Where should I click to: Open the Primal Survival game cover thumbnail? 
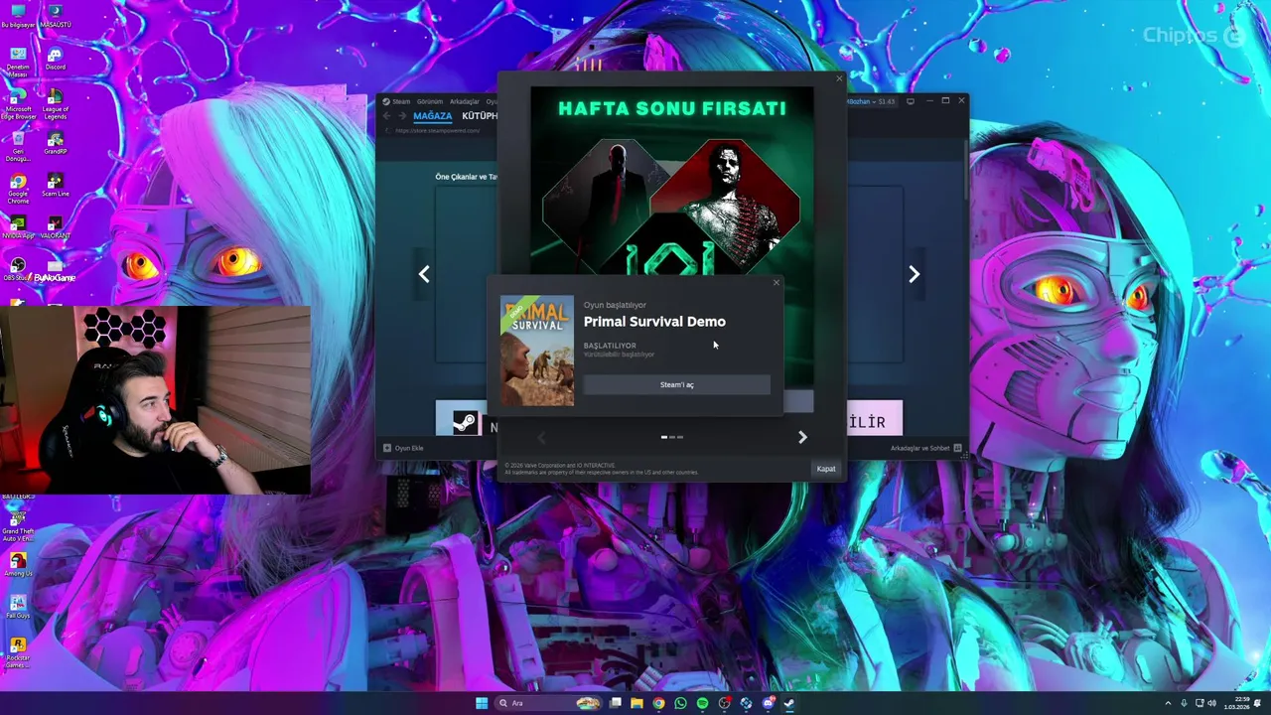tap(536, 351)
